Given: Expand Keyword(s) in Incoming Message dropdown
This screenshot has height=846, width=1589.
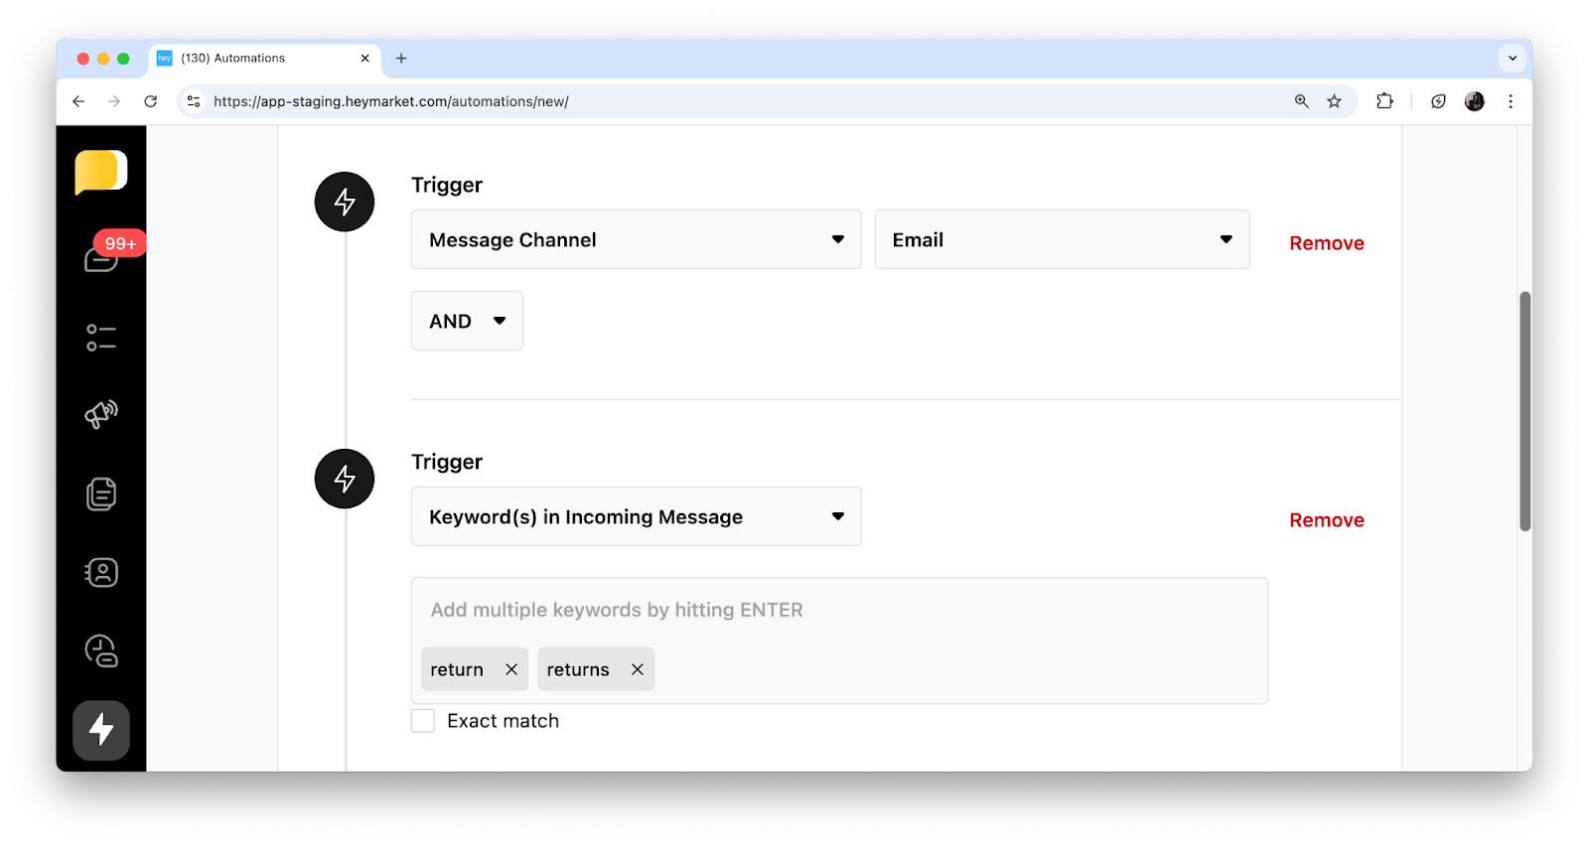Looking at the screenshot, I should 636,516.
